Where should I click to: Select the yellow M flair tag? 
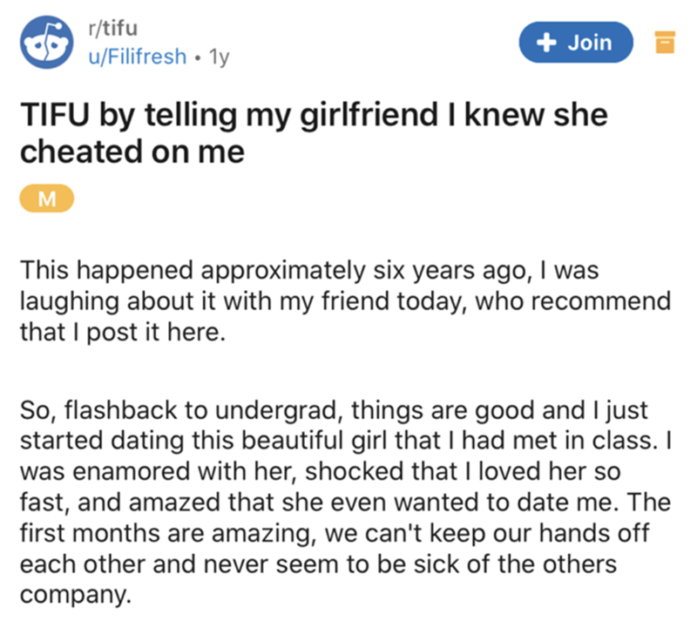coord(49,199)
